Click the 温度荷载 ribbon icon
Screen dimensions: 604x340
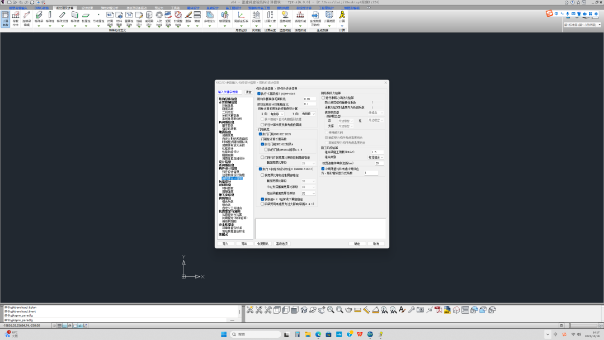tap(285, 17)
